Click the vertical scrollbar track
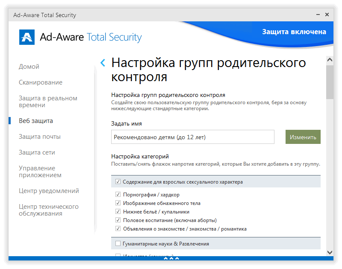 330,171
